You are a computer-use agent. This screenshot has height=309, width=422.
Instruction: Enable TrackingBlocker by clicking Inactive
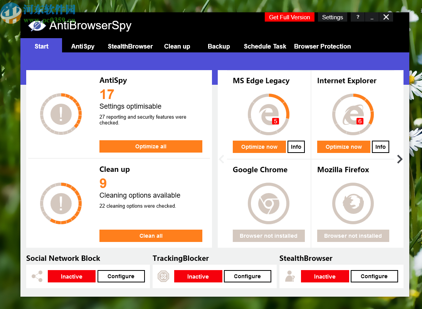click(x=198, y=276)
